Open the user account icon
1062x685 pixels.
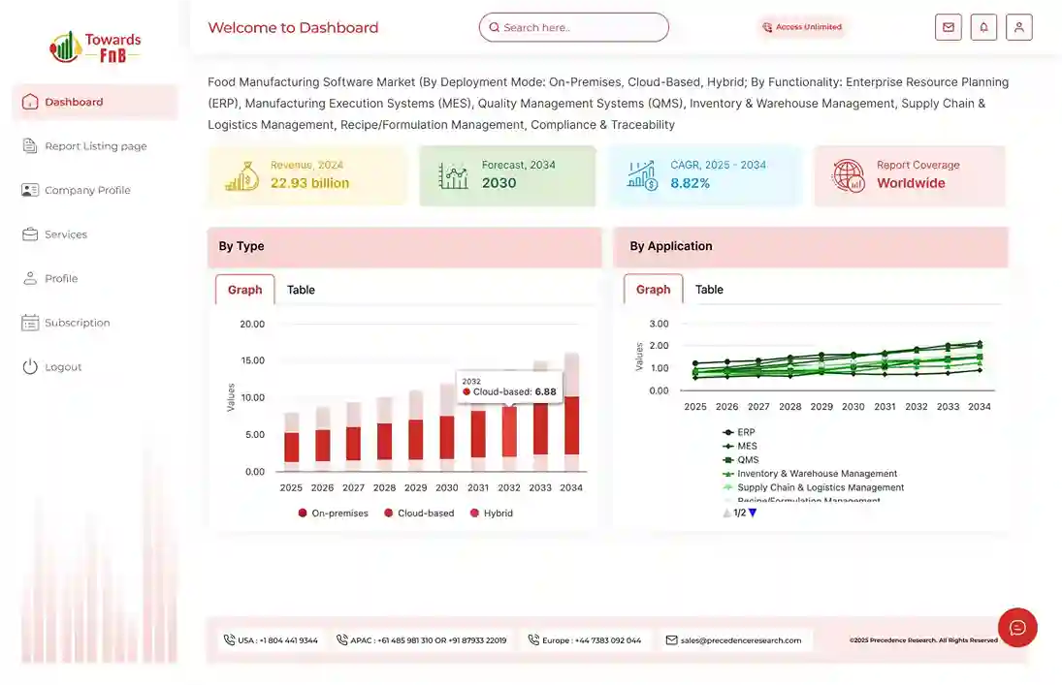pos(1018,27)
